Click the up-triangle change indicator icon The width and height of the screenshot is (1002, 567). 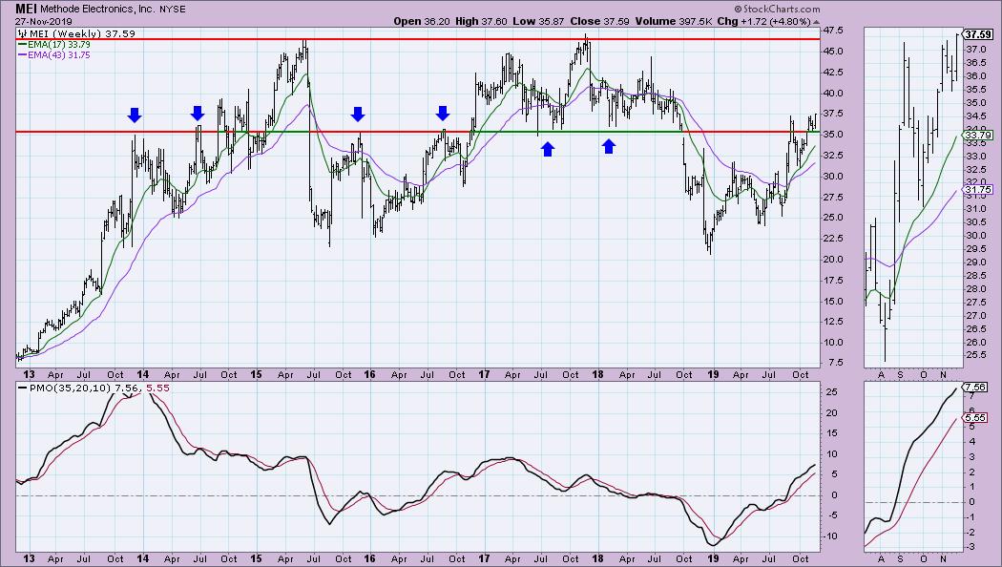tap(816, 22)
